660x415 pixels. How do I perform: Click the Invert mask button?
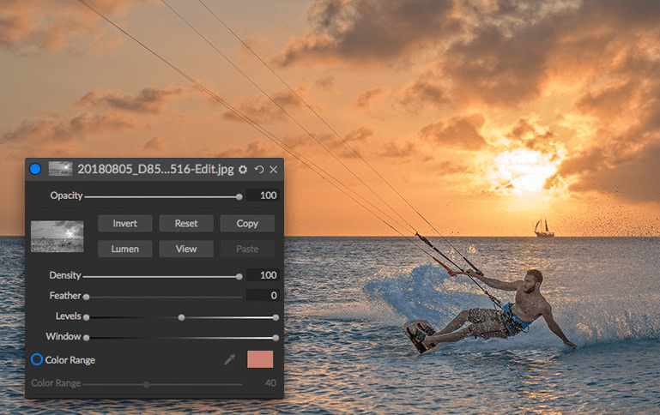[x=125, y=223]
